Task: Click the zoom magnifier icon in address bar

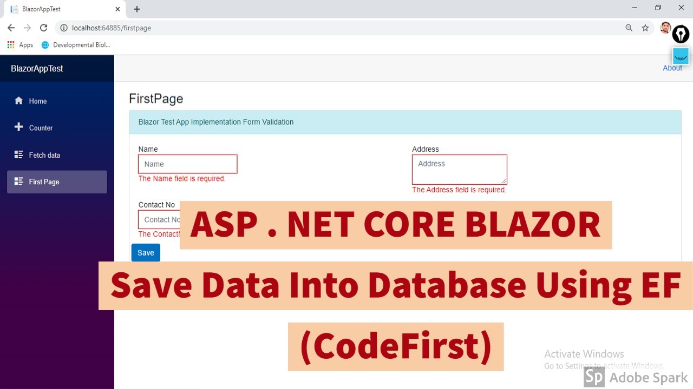Action: [x=629, y=28]
